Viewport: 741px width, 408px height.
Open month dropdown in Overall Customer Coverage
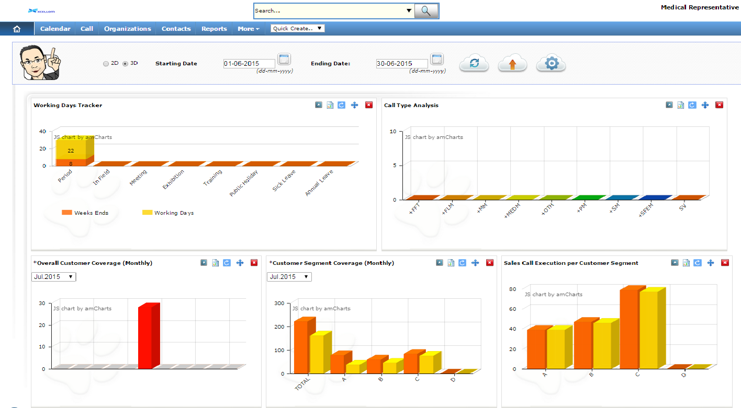(x=53, y=277)
